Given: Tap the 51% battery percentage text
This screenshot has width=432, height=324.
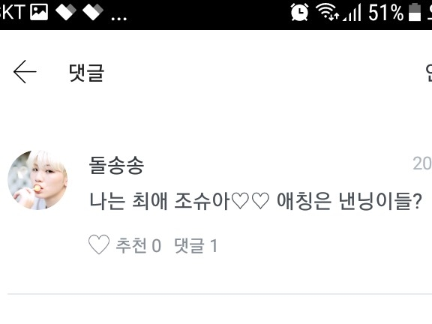Looking at the screenshot, I should pyautogui.click(x=386, y=13).
